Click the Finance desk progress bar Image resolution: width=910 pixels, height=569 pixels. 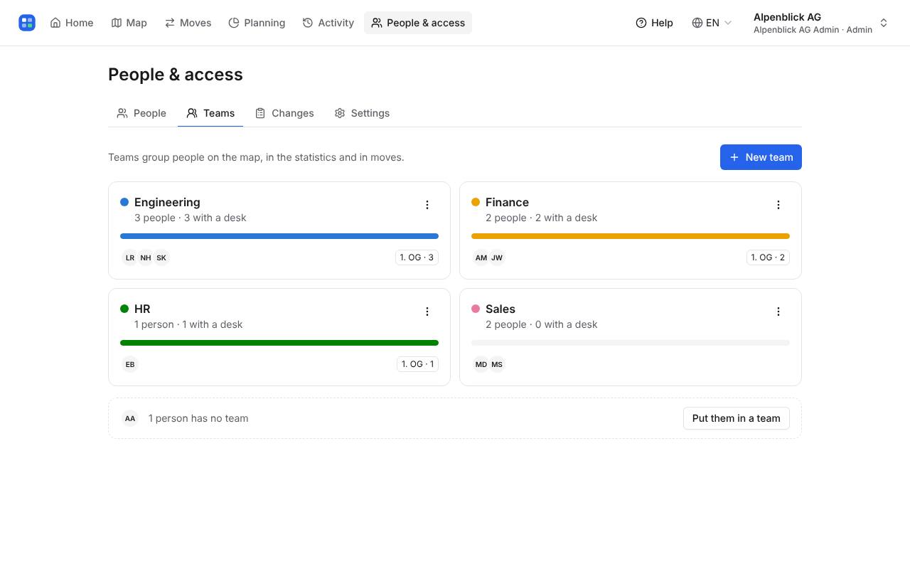631,236
